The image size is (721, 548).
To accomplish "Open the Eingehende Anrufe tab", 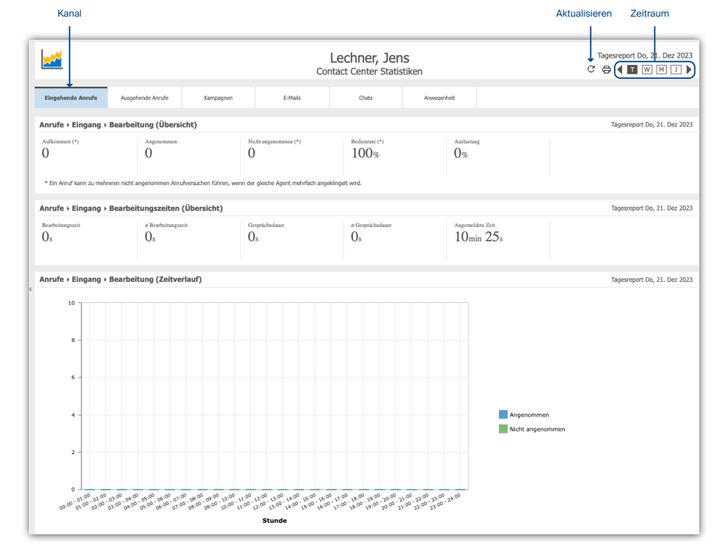I will (71, 98).
